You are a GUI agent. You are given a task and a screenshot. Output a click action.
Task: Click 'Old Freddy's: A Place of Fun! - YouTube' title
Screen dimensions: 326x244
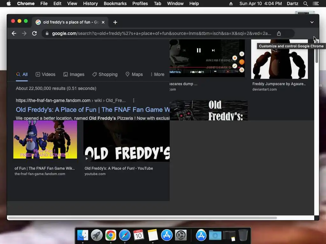point(119,168)
